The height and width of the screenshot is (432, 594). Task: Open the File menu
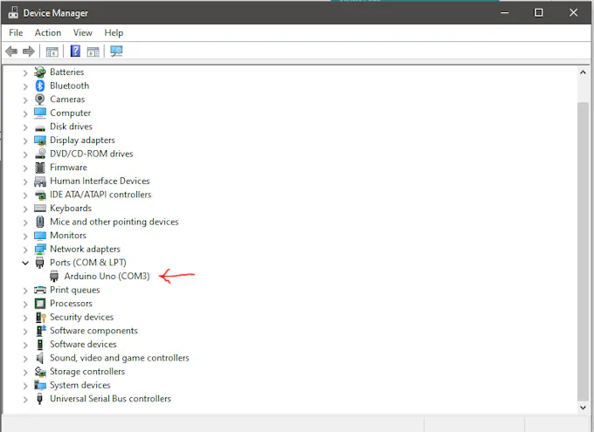(x=16, y=33)
